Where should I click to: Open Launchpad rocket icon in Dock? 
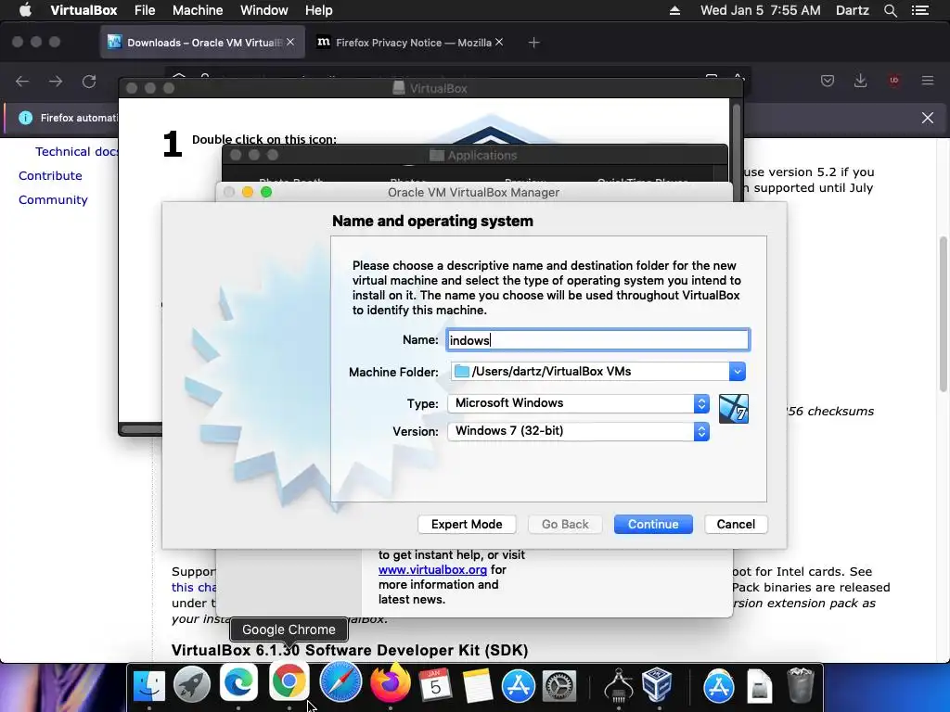coord(192,685)
